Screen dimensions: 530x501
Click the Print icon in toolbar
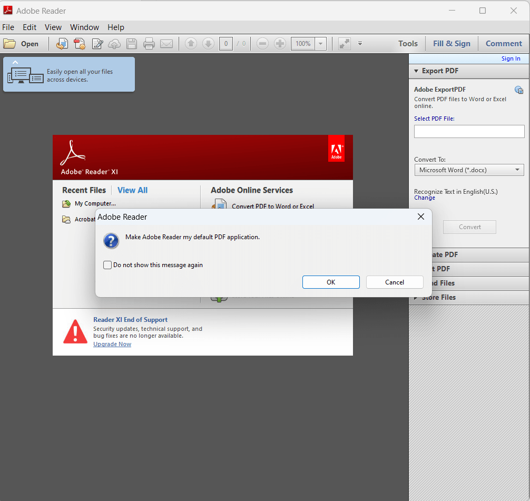point(149,44)
